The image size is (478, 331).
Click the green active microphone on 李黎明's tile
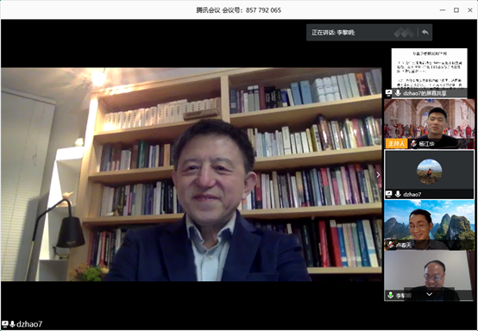pyautogui.click(x=391, y=295)
